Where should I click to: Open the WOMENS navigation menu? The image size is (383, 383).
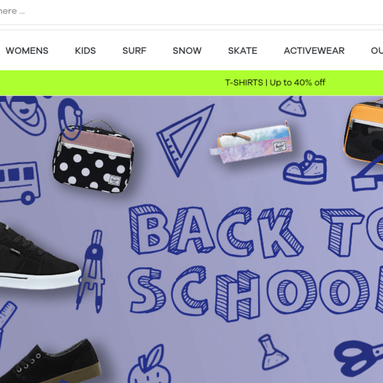[27, 51]
